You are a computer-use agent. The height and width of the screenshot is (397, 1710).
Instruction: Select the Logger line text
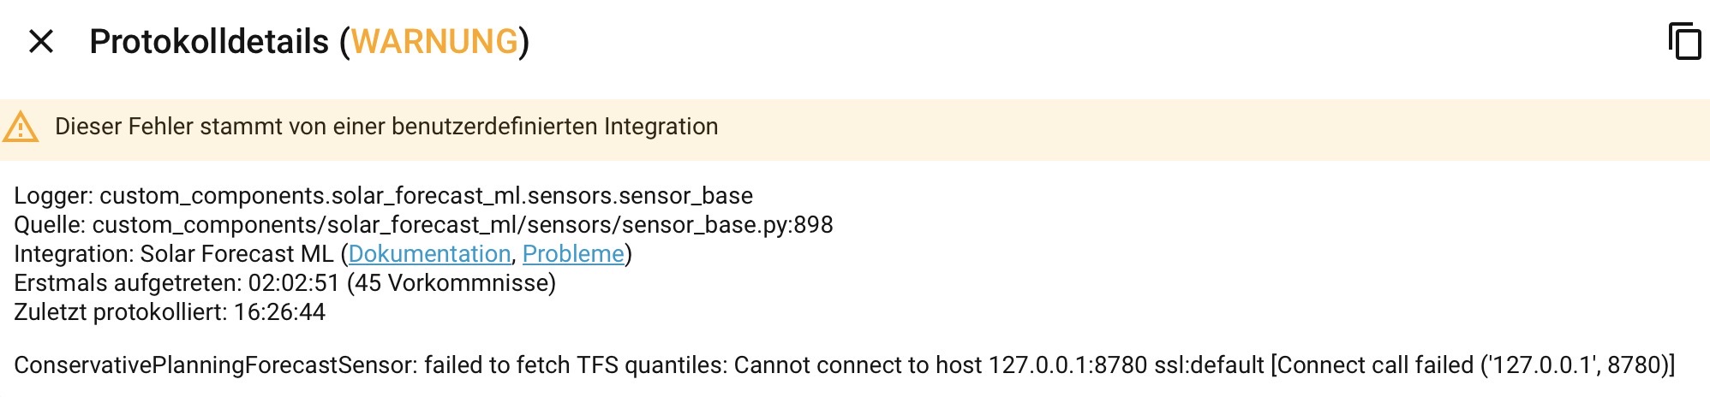click(x=384, y=196)
